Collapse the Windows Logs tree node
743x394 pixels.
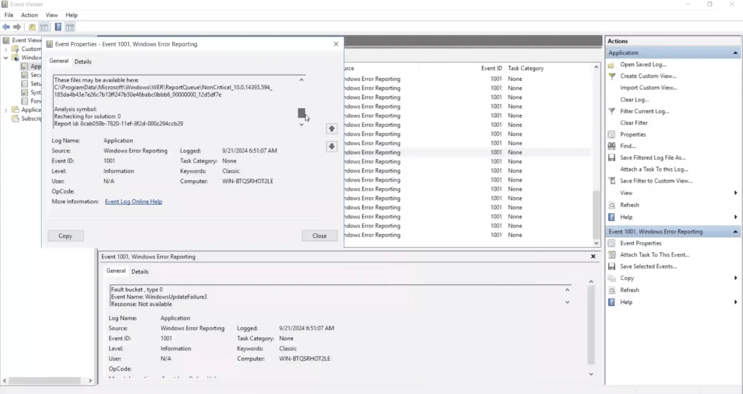(x=5, y=58)
